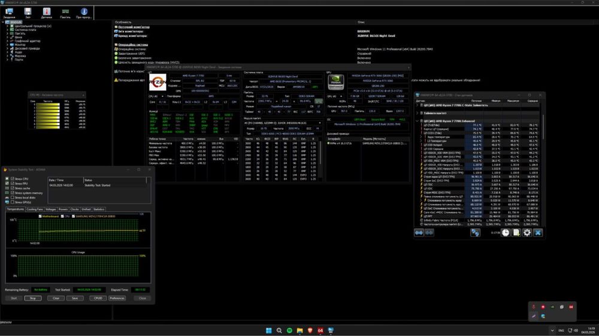Switch to the Powers tab
This screenshot has width=599, height=336.
click(63, 209)
